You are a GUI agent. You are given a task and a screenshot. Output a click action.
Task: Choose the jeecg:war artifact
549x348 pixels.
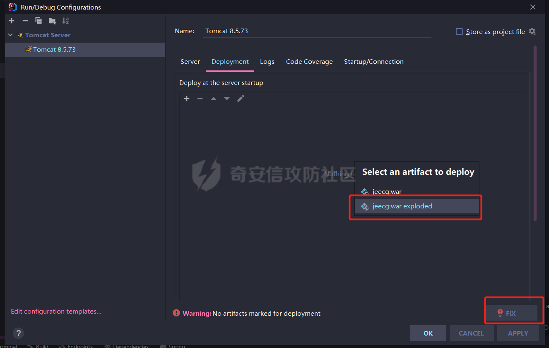(417, 192)
